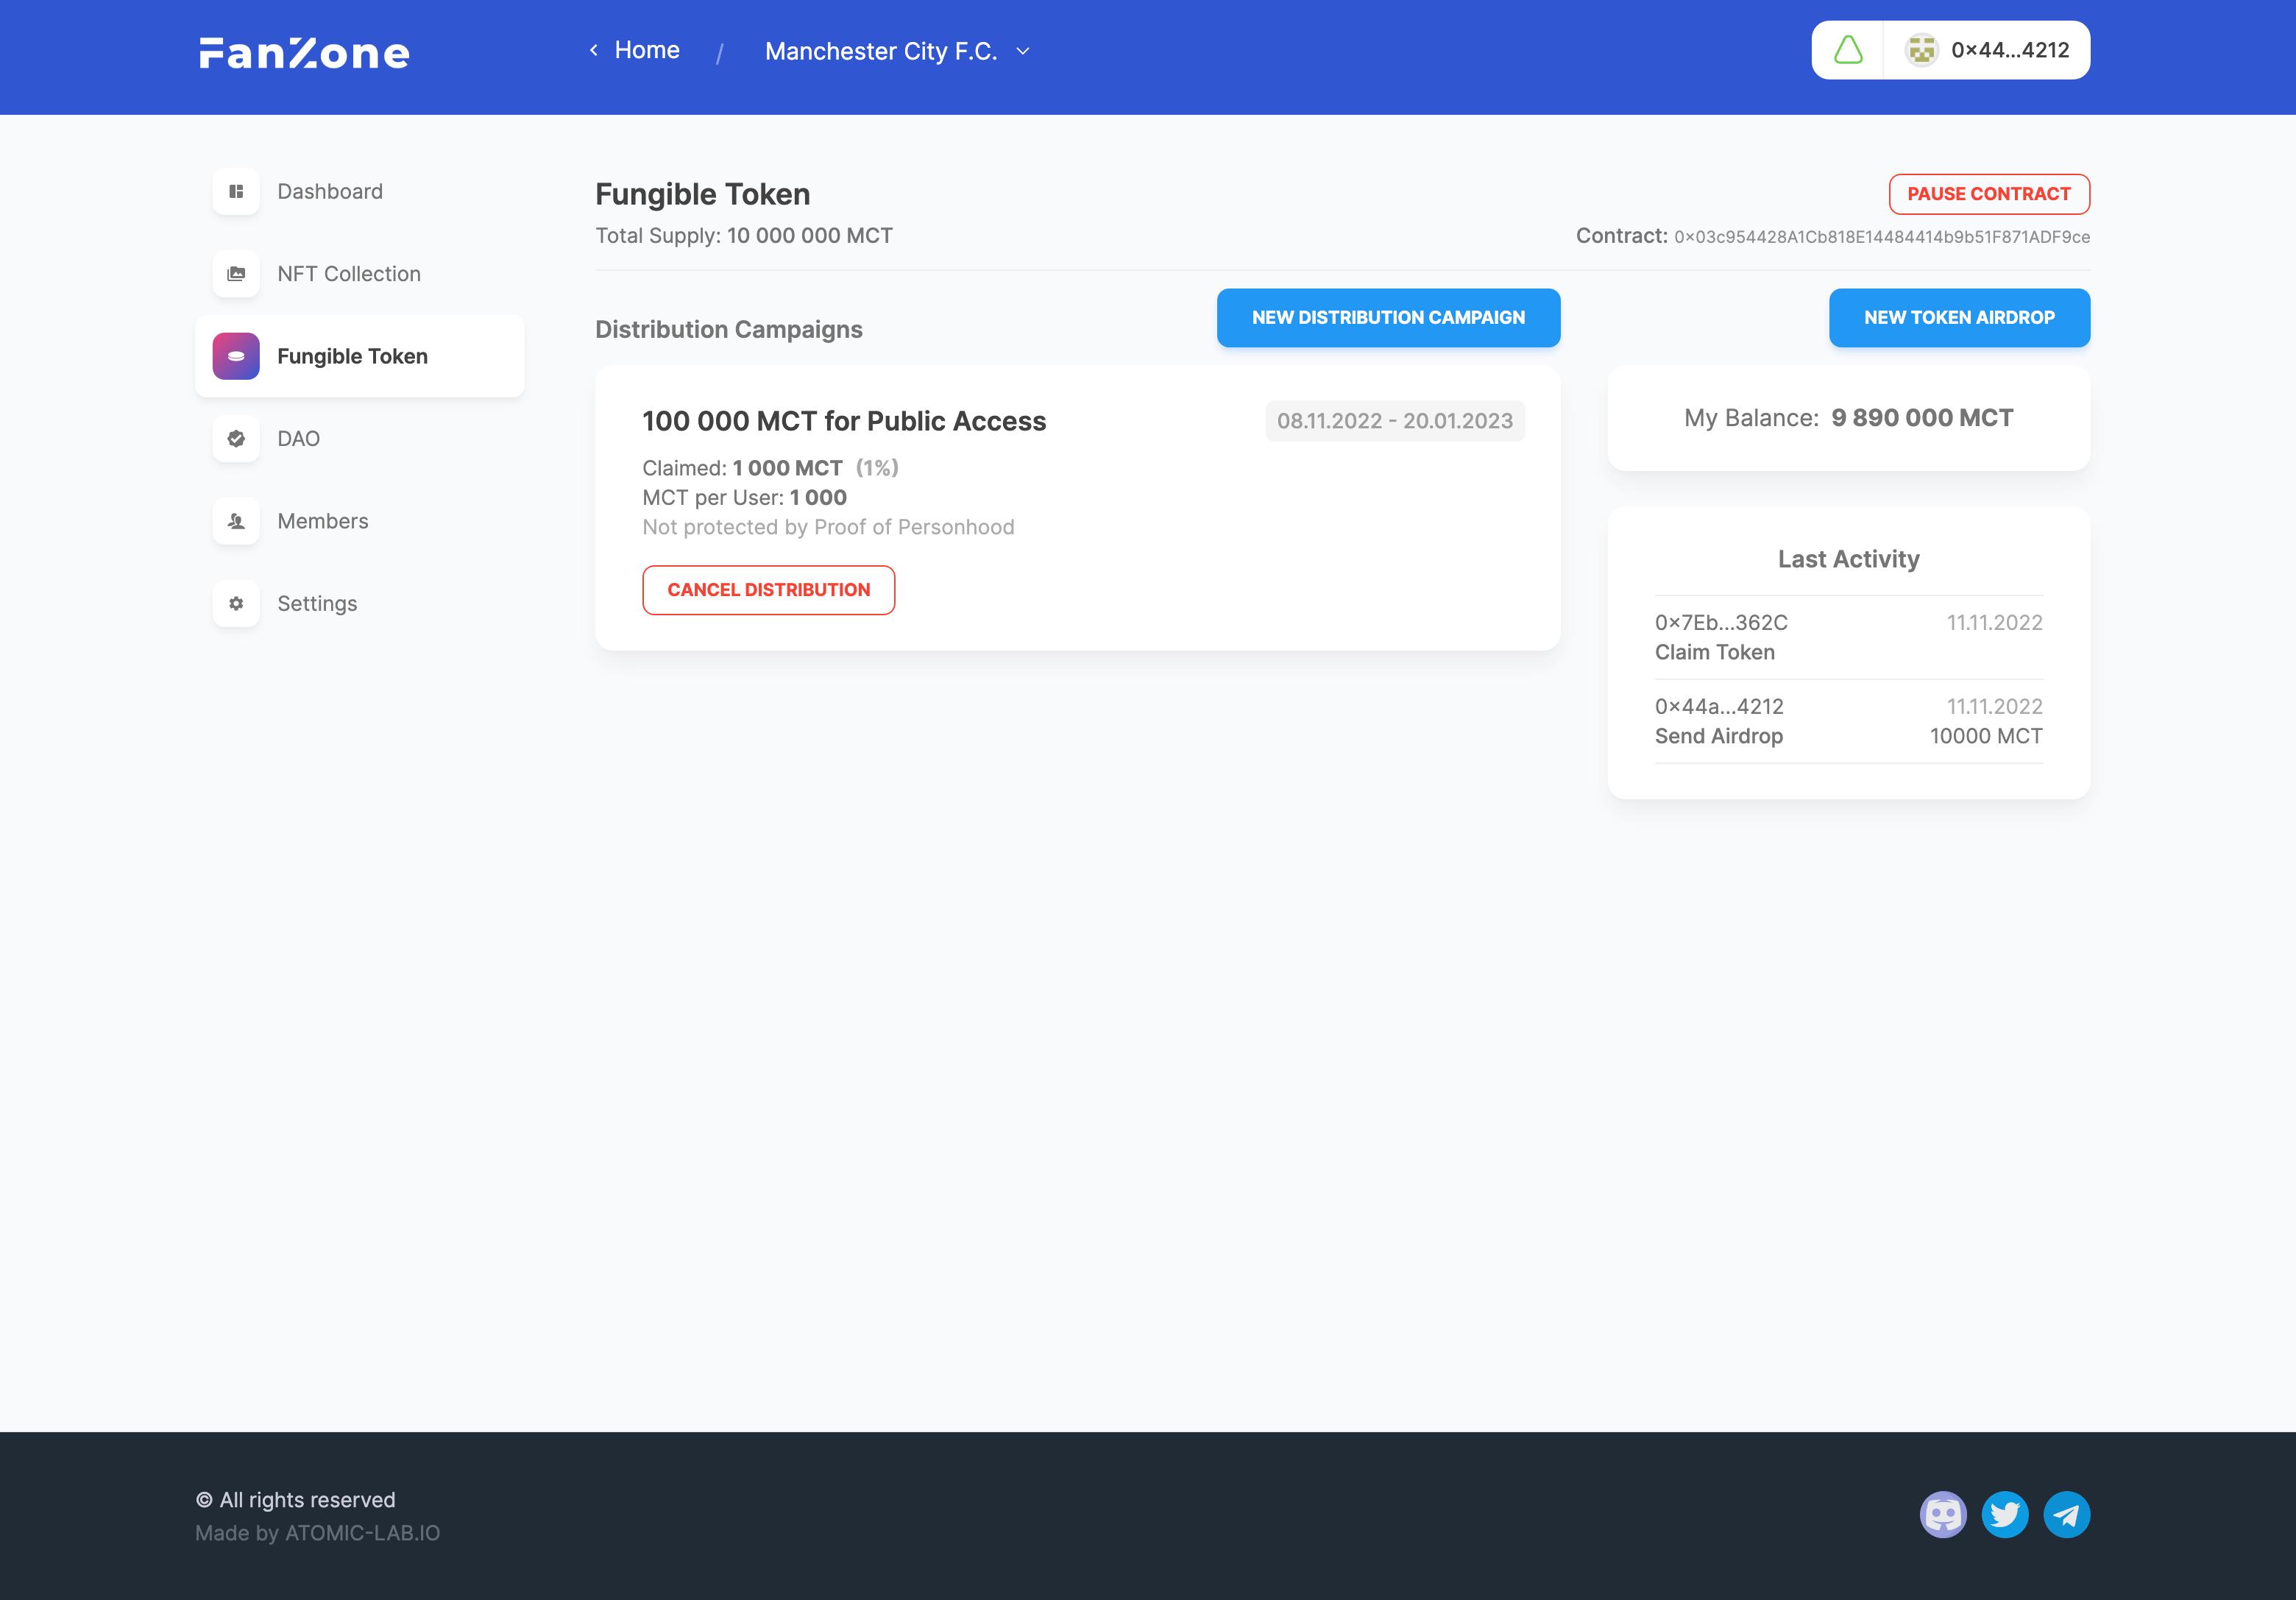Click the back chevron beside Home

pyautogui.click(x=594, y=50)
